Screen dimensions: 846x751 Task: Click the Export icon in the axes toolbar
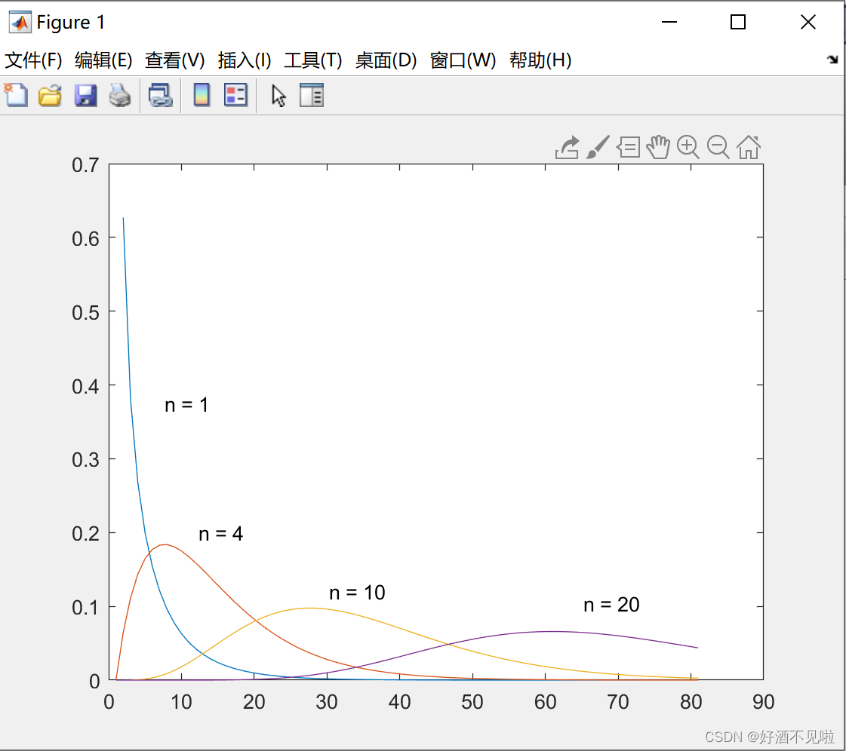[x=568, y=147]
